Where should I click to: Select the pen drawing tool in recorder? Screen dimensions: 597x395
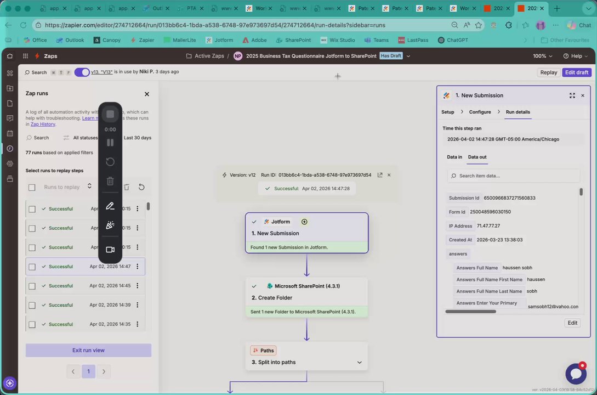pos(110,206)
